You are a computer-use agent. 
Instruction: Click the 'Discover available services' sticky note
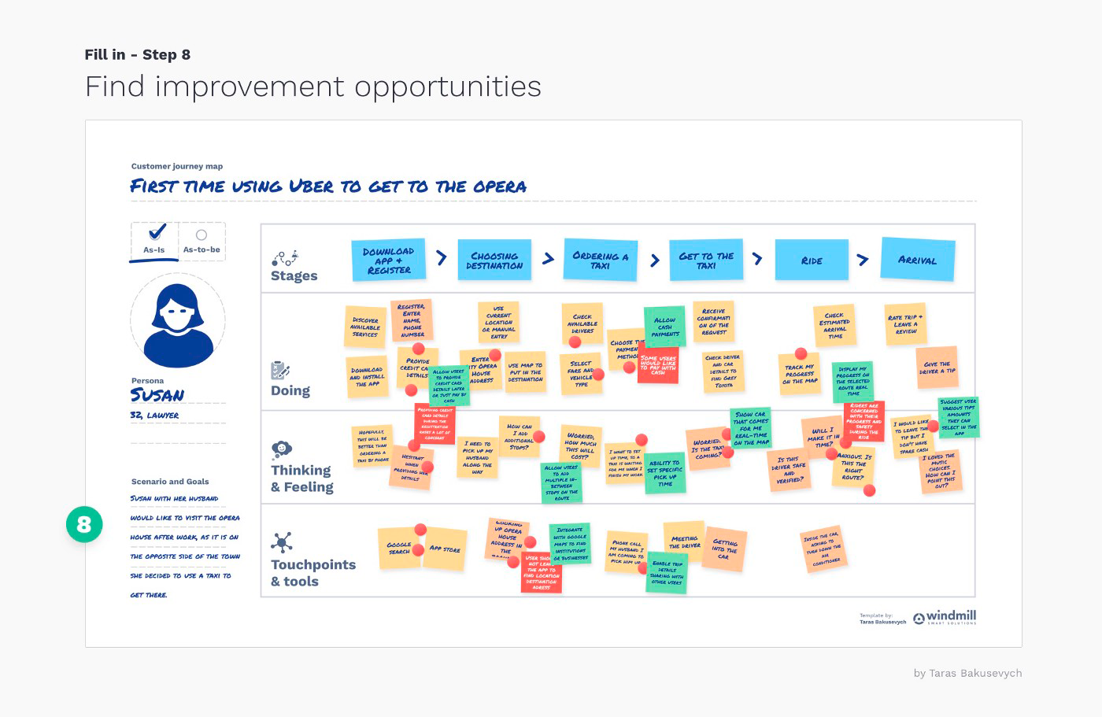(x=365, y=327)
